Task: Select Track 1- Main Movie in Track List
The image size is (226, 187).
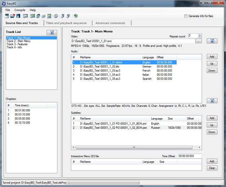Action: pyautogui.click(x=32, y=38)
